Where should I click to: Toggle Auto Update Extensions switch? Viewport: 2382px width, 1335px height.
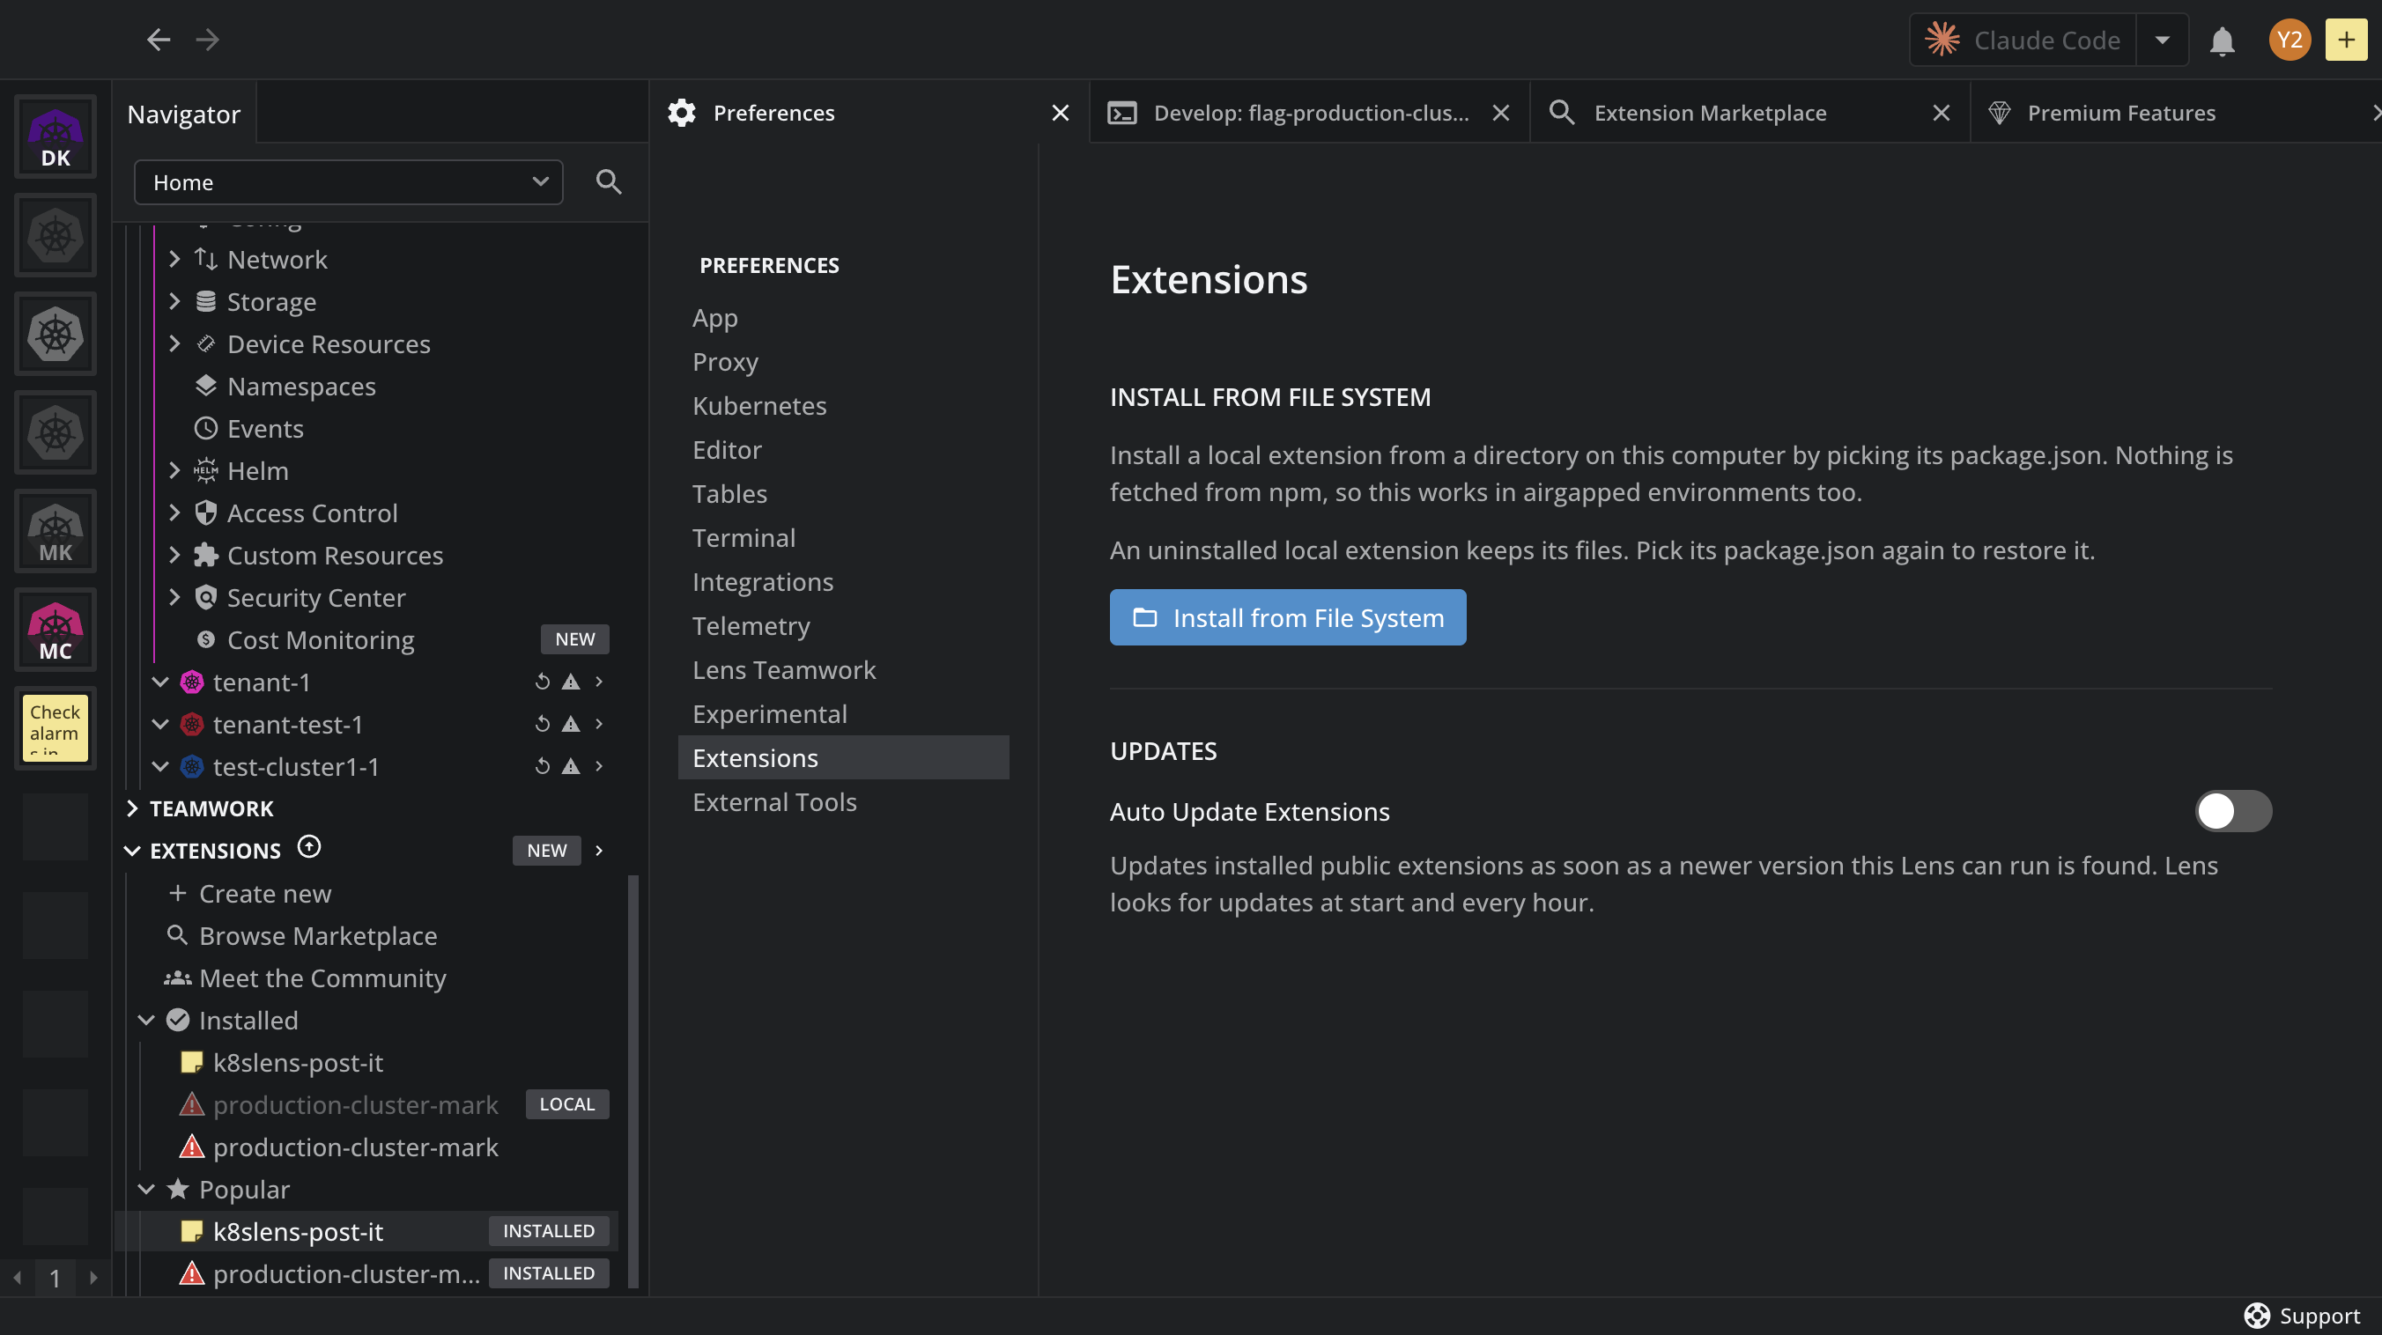[2233, 811]
